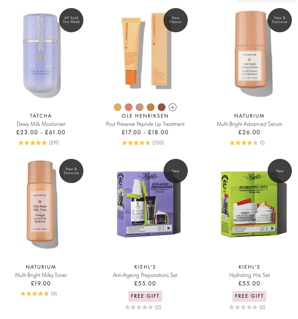Open the Pout Preserve Peptide Lip Treatment link
Viewport: 298px width, 319px height.
click(x=145, y=124)
